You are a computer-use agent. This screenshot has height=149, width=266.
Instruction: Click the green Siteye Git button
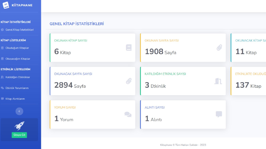(19, 135)
